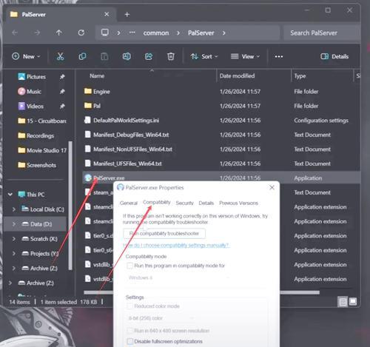
Task: Close the PalServer.exe Properties dialog
Action: (x=272, y=188)
